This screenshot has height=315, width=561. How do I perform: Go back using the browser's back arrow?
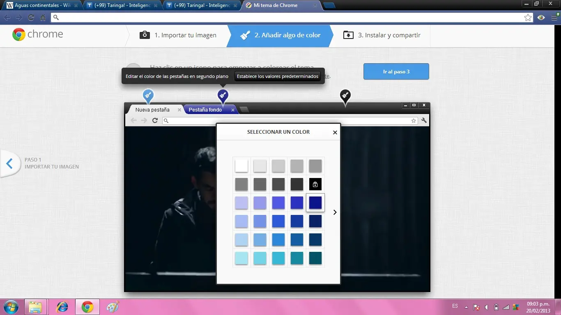point(7,18)
